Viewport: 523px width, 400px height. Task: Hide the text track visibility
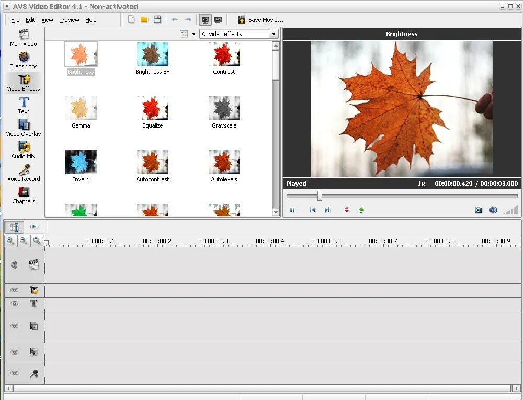14,304
